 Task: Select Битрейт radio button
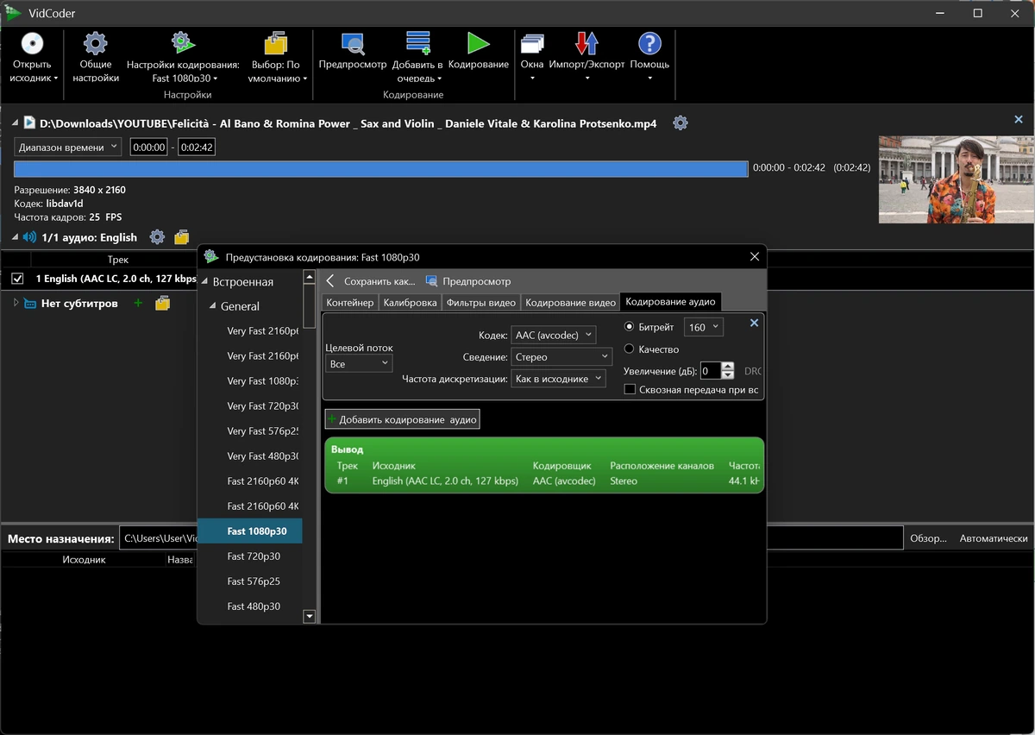coord(630,327)
